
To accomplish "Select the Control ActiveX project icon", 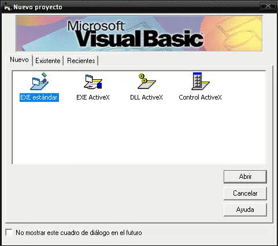I will (200, 81).
